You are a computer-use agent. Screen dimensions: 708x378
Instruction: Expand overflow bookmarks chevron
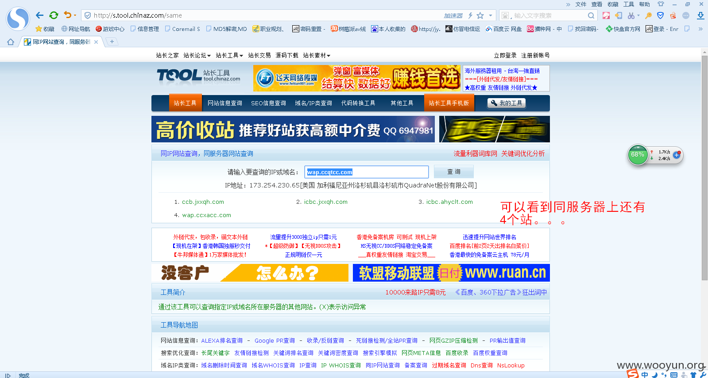(700, 29)
